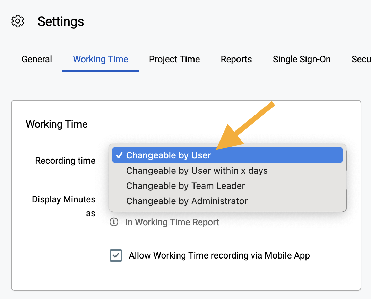Click the Recording time label
The height and width of the screenshot is (299, 371).
click(65, 161)
